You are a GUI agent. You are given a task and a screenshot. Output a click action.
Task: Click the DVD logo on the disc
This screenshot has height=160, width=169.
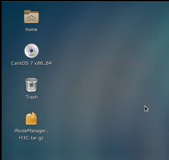(31, 55)
